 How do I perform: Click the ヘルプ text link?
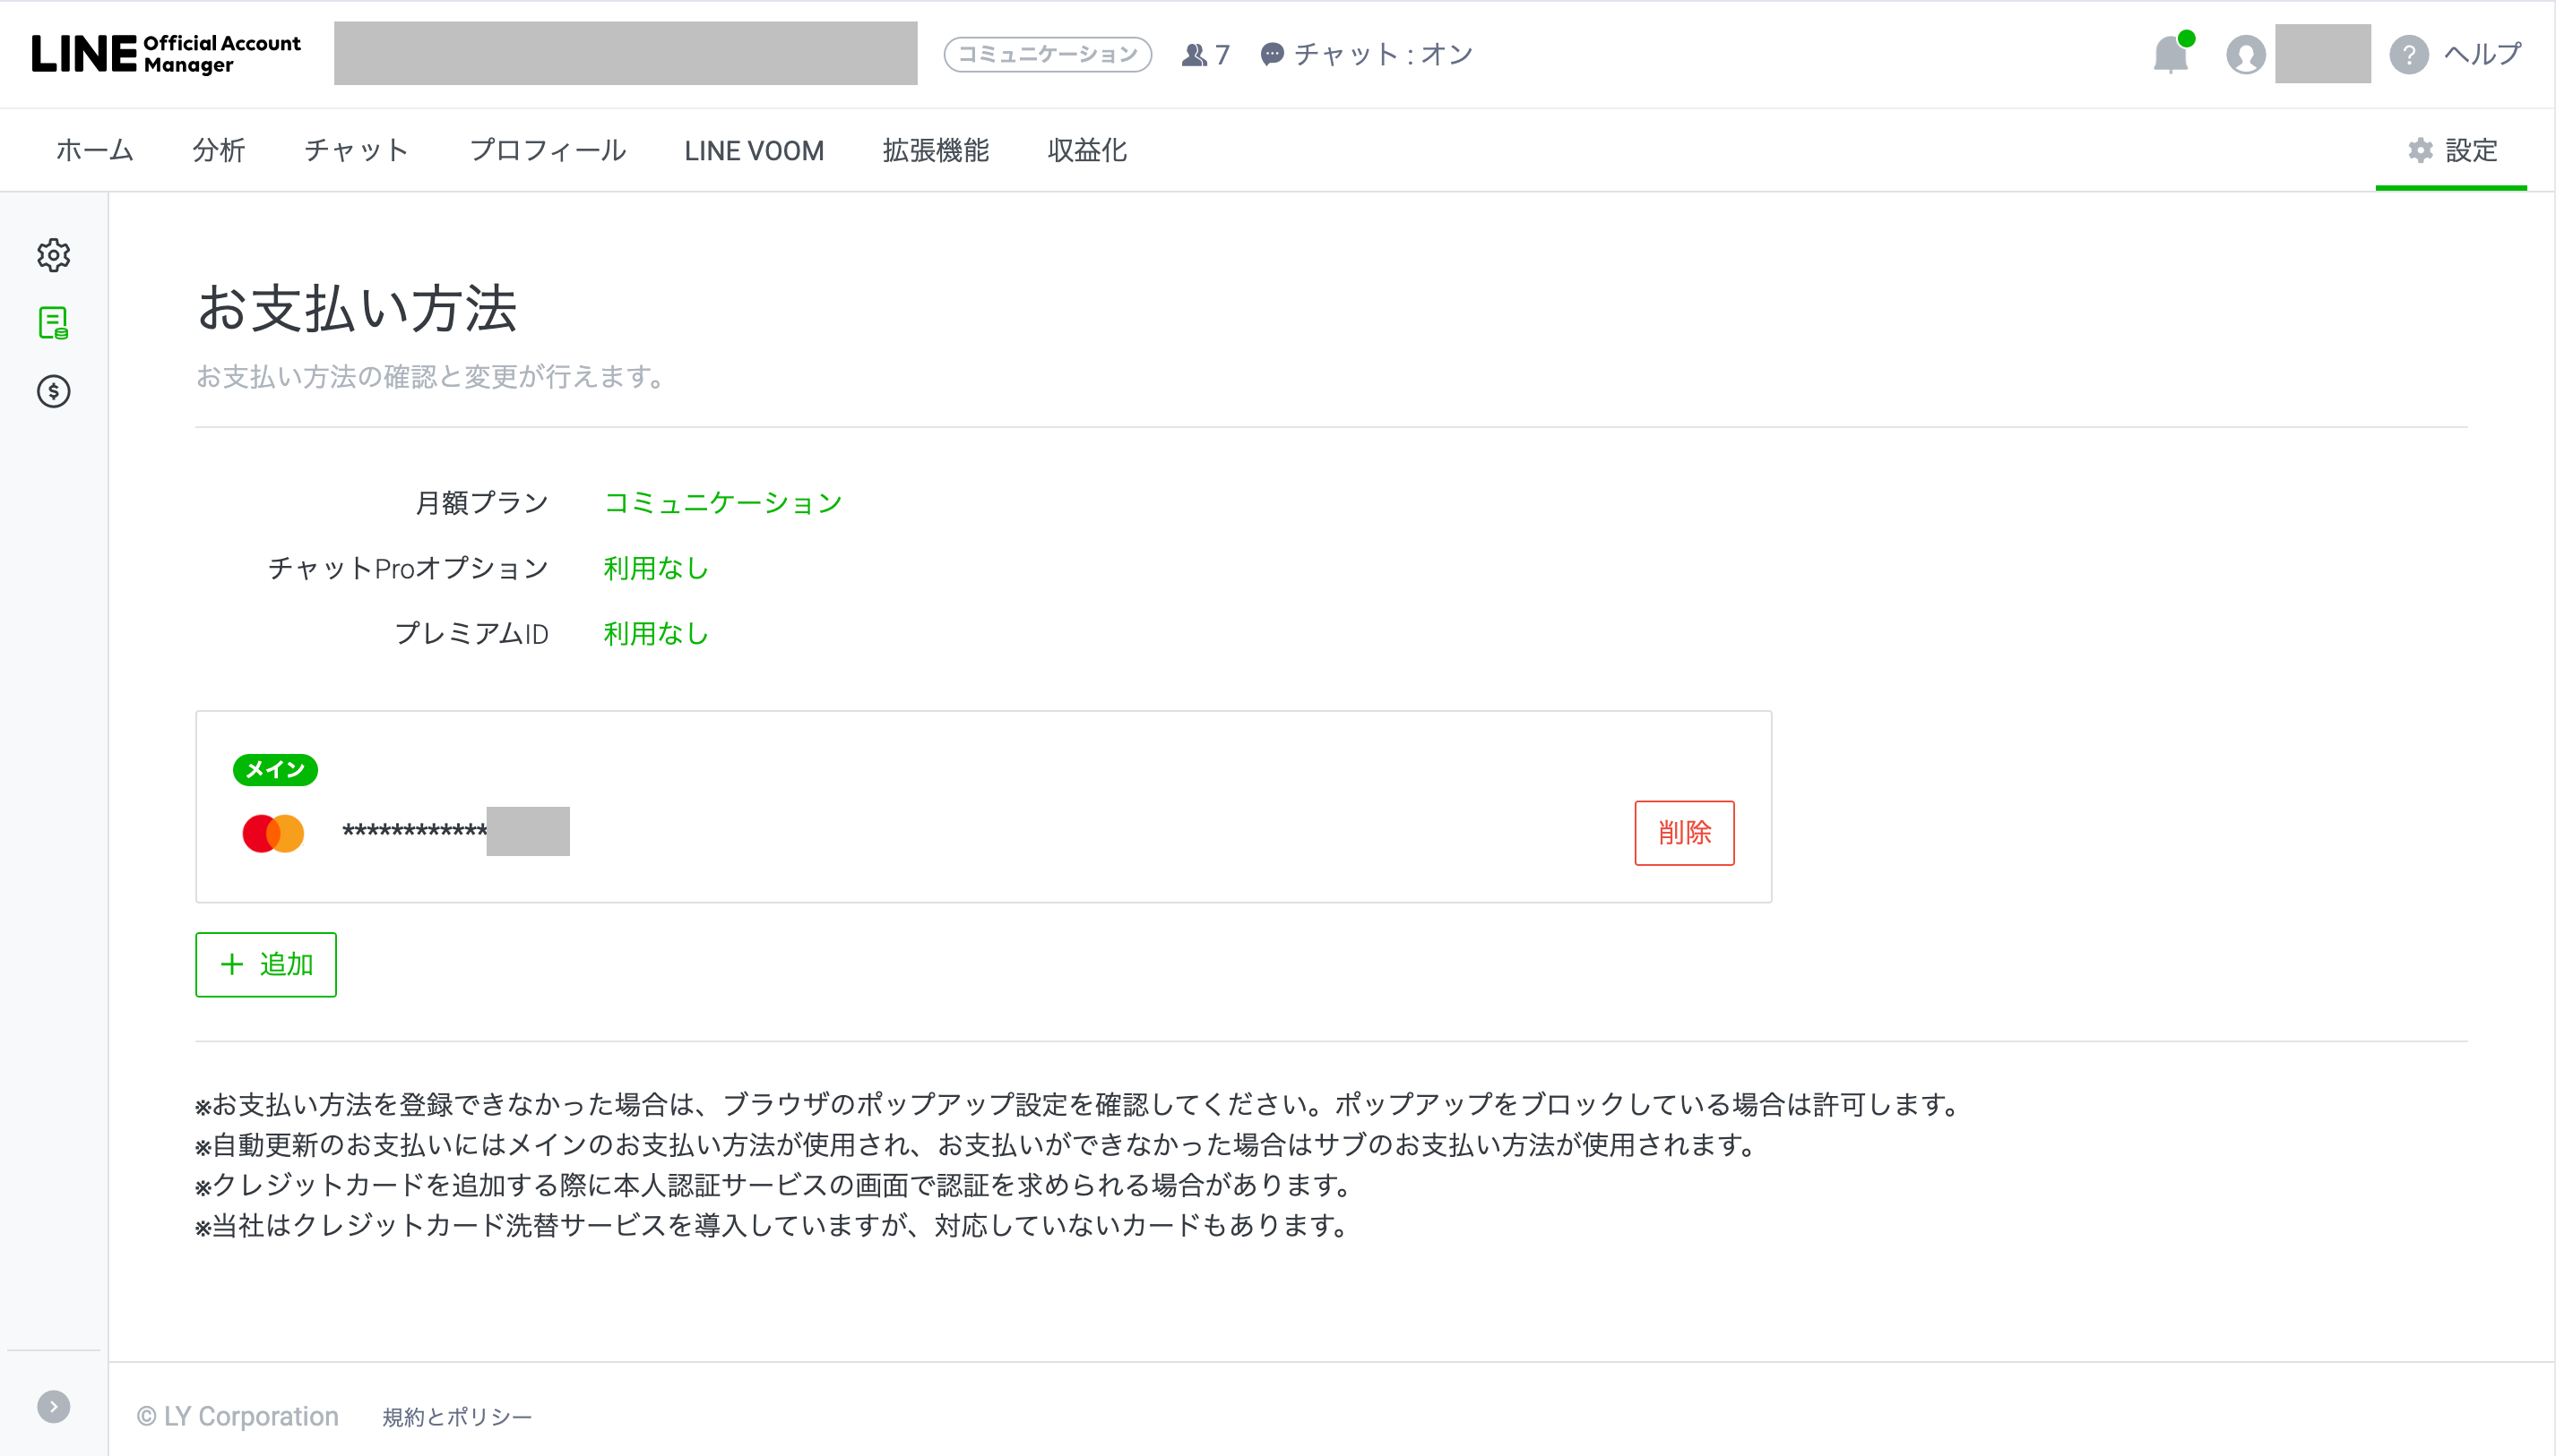[x=2483, y=54]
